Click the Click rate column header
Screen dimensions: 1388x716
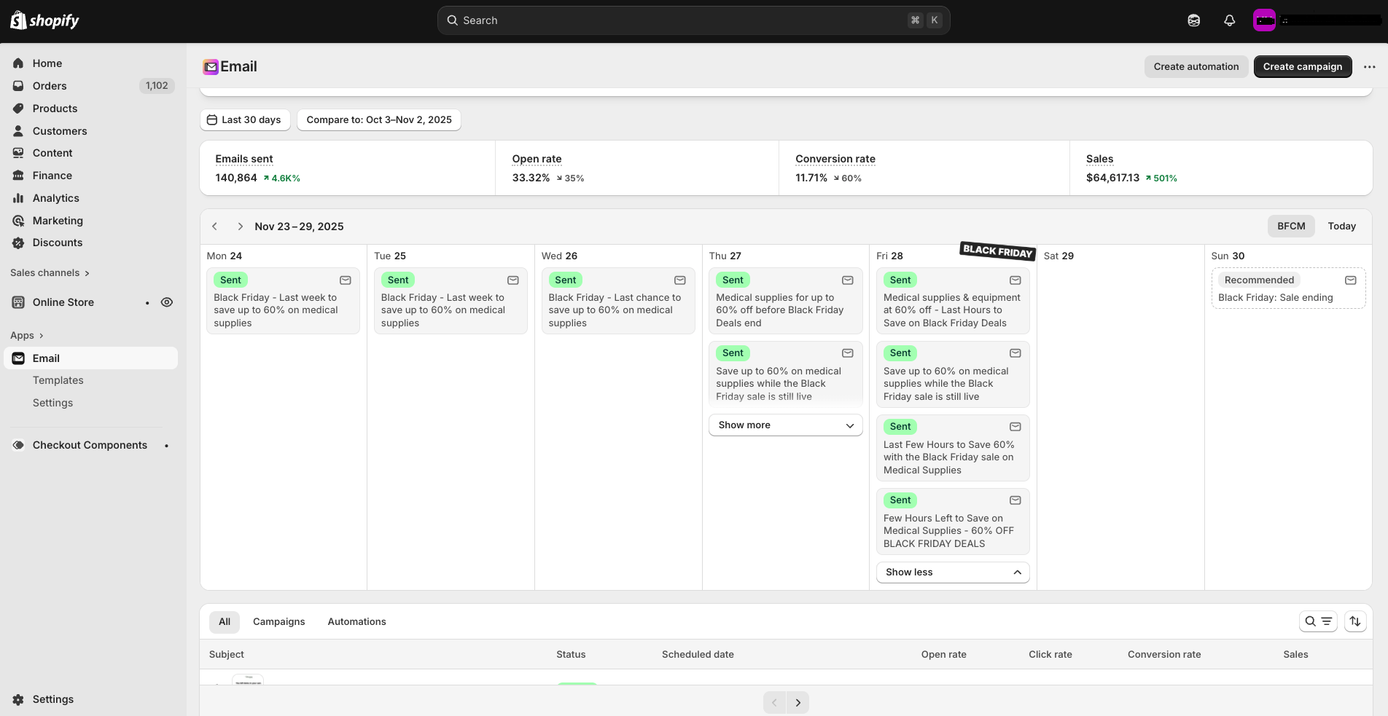(x=1050, y=655)
